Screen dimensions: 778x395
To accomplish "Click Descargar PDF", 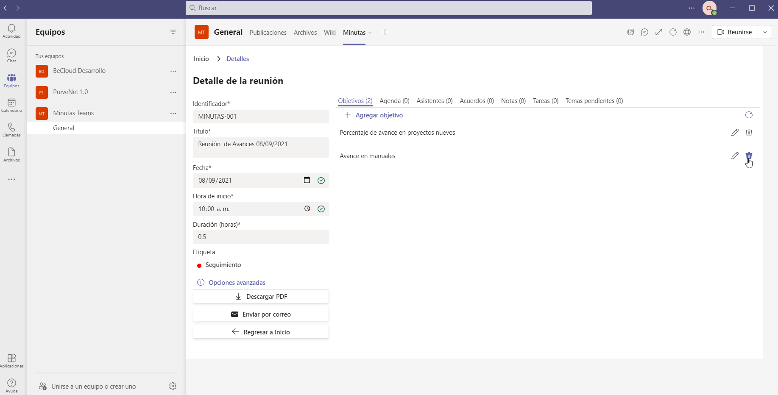I will click(x=261, y=297).
